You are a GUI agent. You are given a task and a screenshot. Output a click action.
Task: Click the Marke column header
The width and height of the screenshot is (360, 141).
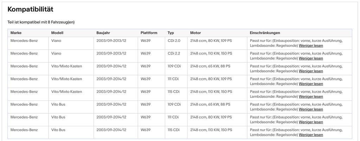(16, 33)
